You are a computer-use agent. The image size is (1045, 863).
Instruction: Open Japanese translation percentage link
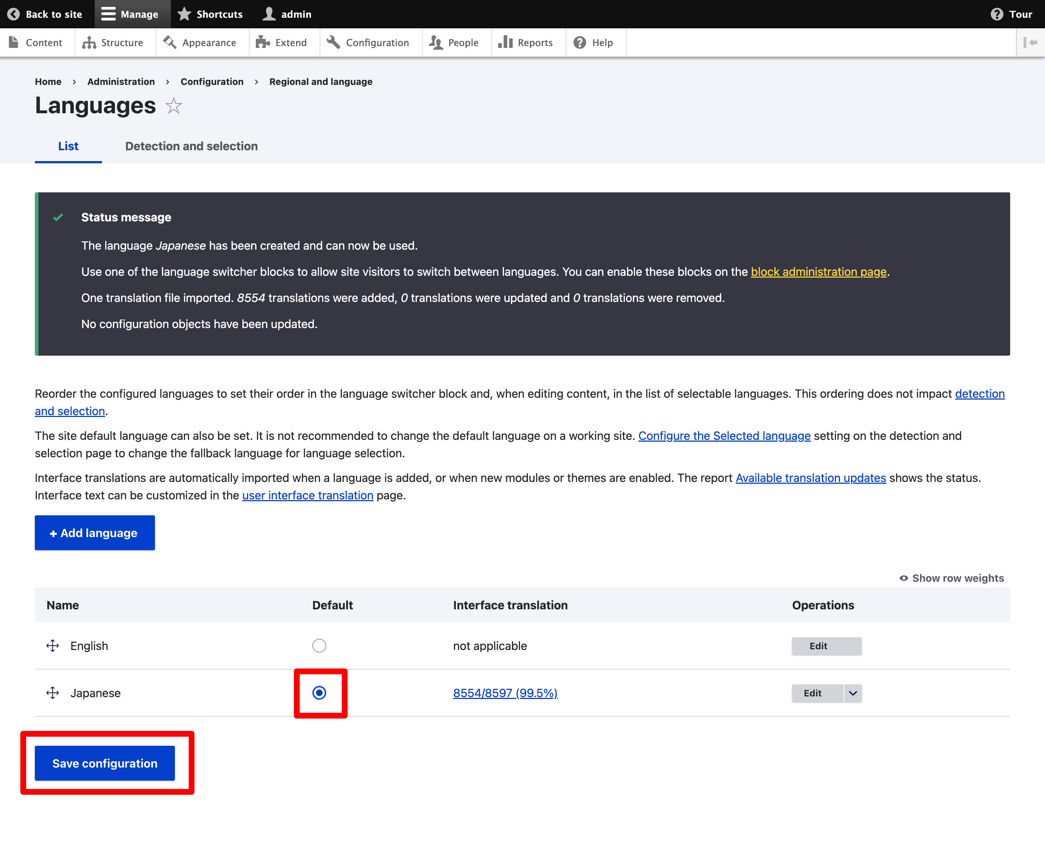505,693
